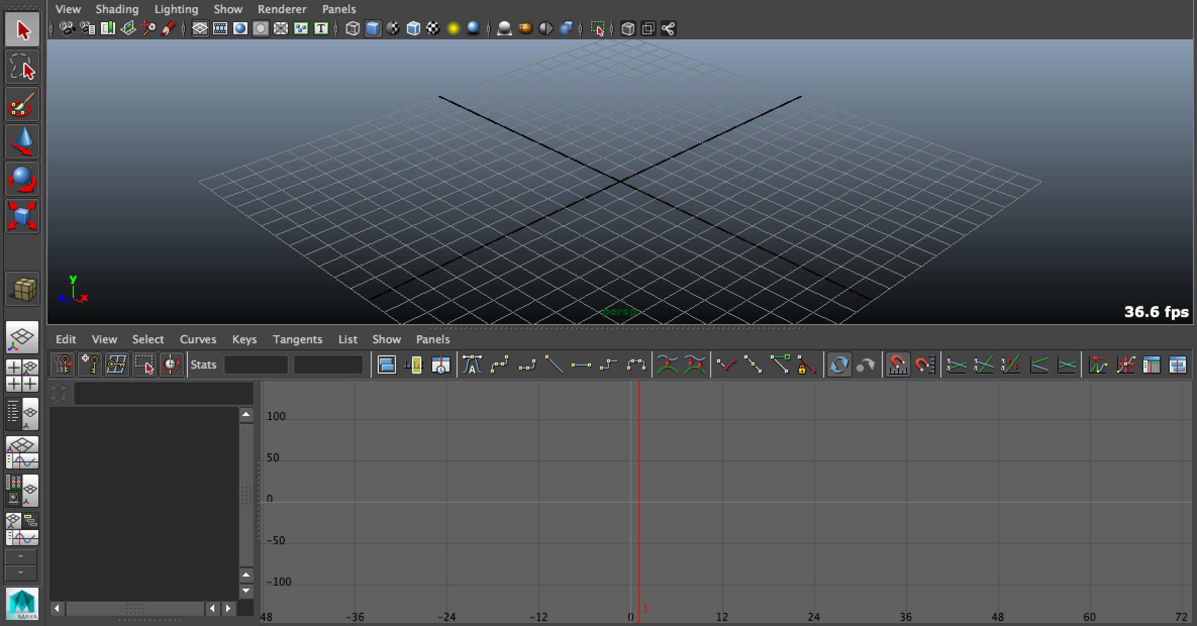Click inside the Stats value field

pos(256,364)
